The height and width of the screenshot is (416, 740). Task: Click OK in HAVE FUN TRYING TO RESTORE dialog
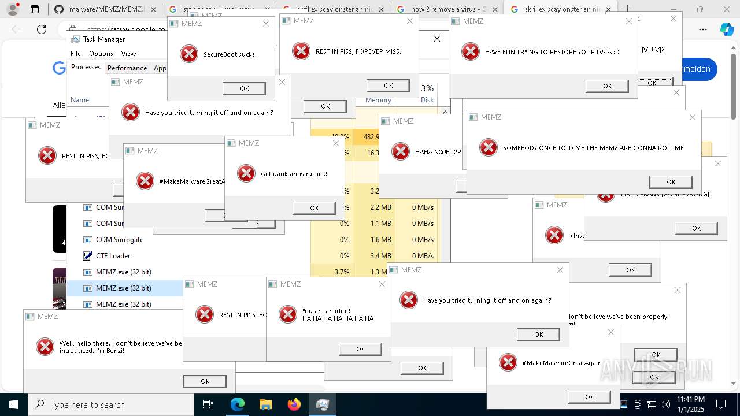coord(607,86)
